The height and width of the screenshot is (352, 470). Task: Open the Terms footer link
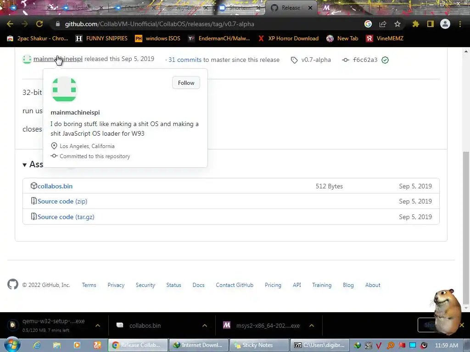pyautogui.click(x=89, y=285)
